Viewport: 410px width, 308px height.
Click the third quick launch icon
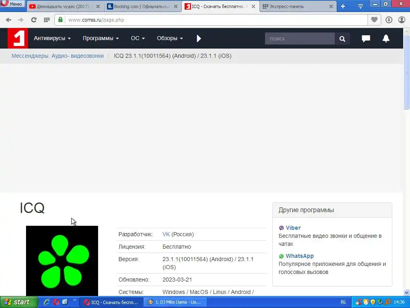65,302
